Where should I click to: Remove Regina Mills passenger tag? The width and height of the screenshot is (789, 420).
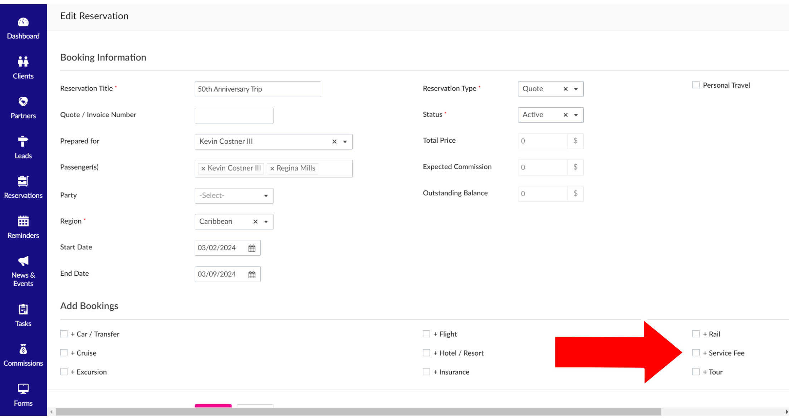pyautogui.click(x=272, y=169)
